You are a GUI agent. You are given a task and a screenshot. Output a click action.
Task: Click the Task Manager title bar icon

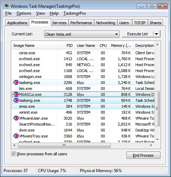6,6
